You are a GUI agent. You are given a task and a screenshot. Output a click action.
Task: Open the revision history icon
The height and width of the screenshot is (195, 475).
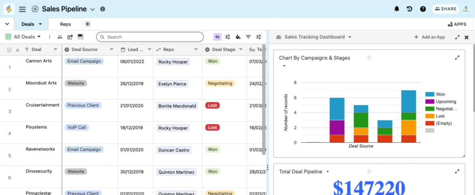[410, 9]
